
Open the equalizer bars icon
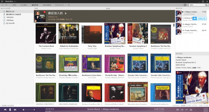pyautogui.click(x=178, y=110)
